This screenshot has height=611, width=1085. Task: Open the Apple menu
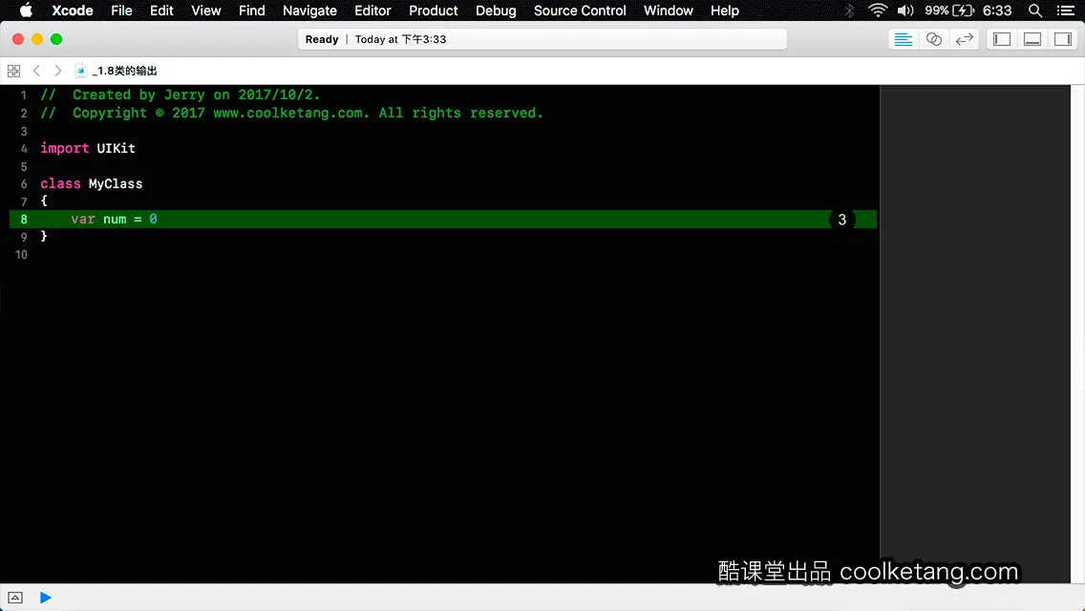tap(26, 11)
